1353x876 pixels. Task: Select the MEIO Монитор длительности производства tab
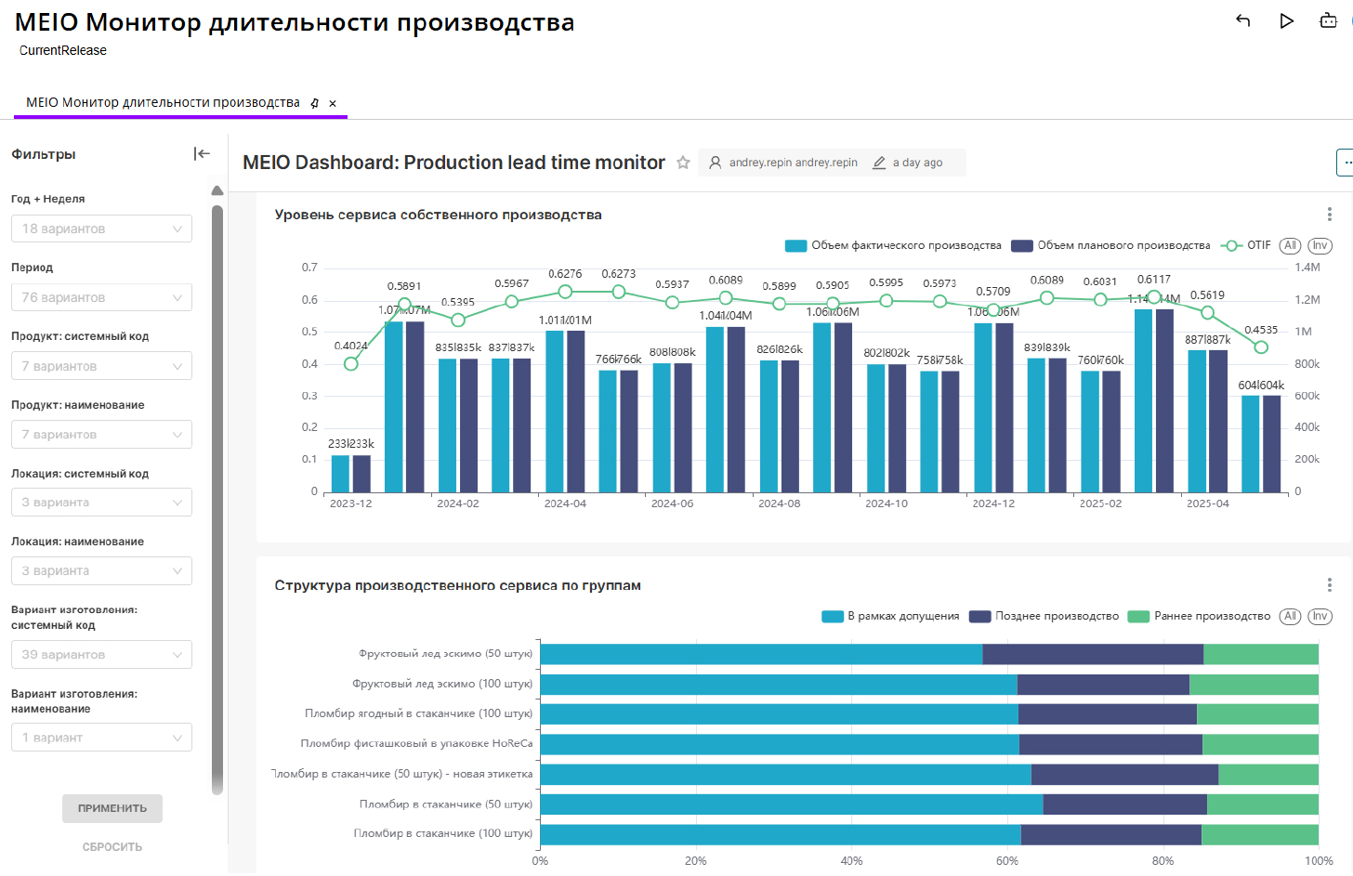(x=163, y=103)
